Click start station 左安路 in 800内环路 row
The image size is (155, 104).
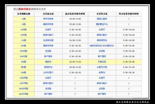click(x=48, y=89)
